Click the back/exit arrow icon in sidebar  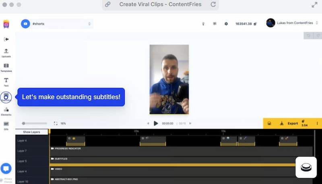[6, 39]
